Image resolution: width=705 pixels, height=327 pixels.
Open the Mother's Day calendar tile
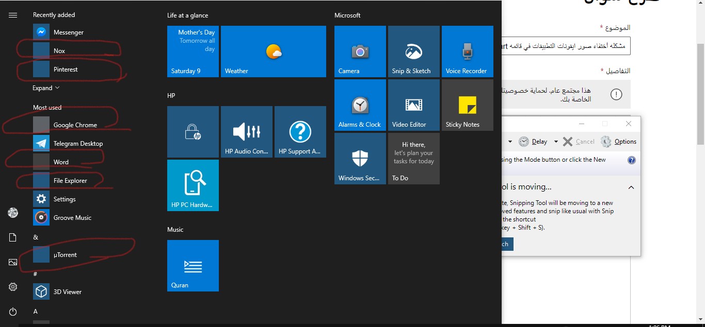point(193,51)
